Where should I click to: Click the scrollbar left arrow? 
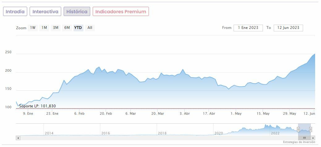[18, 138]
